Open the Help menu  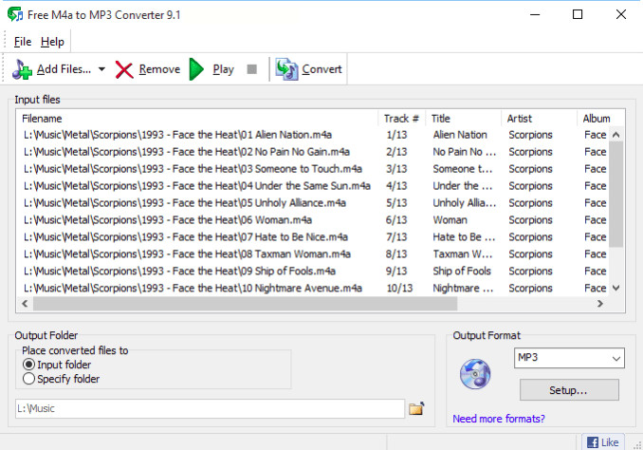pyautogui.click(x=52, y=42)
